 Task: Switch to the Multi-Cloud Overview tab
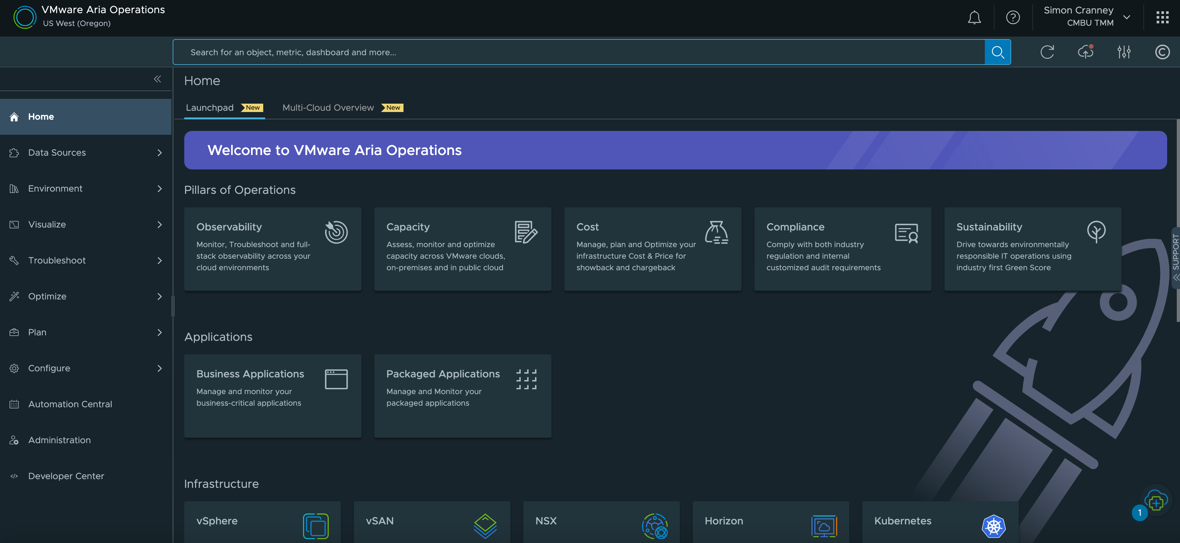click(343, 108)
